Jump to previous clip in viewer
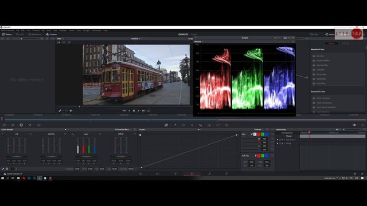The width and height of the screenshot is (367, 206). 124,110
